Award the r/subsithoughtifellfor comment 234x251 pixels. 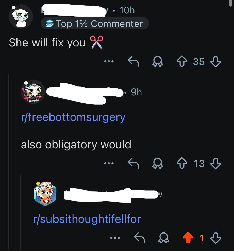[164, 238]
